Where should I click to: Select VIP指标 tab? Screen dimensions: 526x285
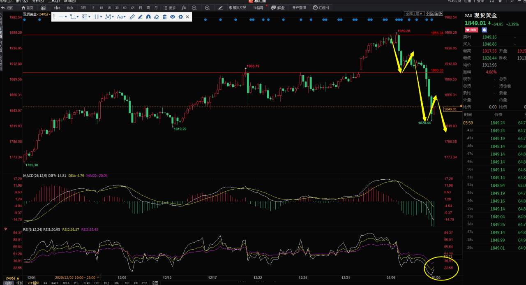34,283
